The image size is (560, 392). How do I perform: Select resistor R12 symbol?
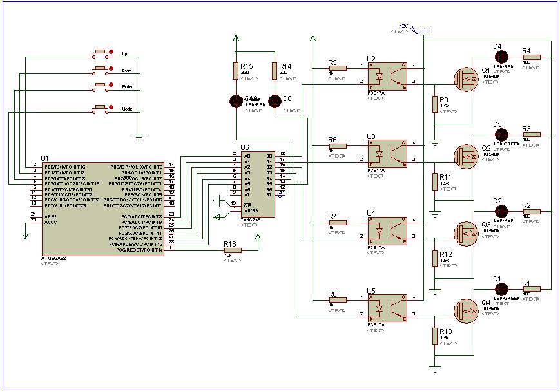[x=434, y=259]
